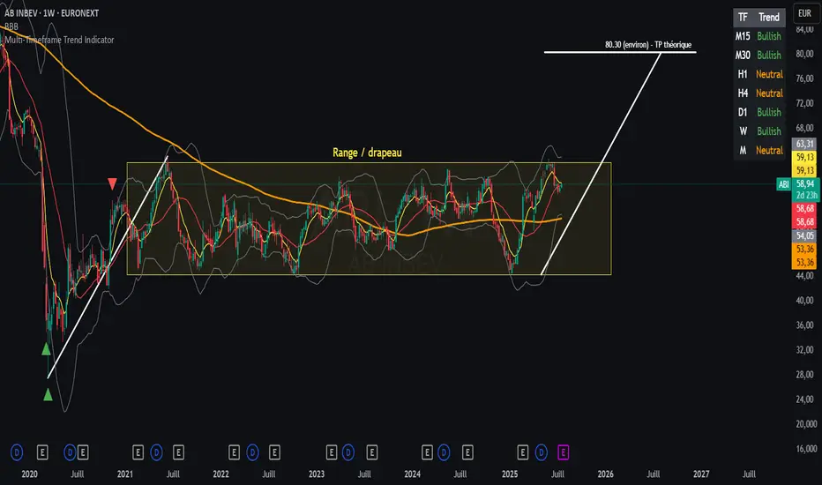This screenshot has height=485, width=822.
Task: Click the M15 Bullish row in trend table
Action: [x=758, y=35]
